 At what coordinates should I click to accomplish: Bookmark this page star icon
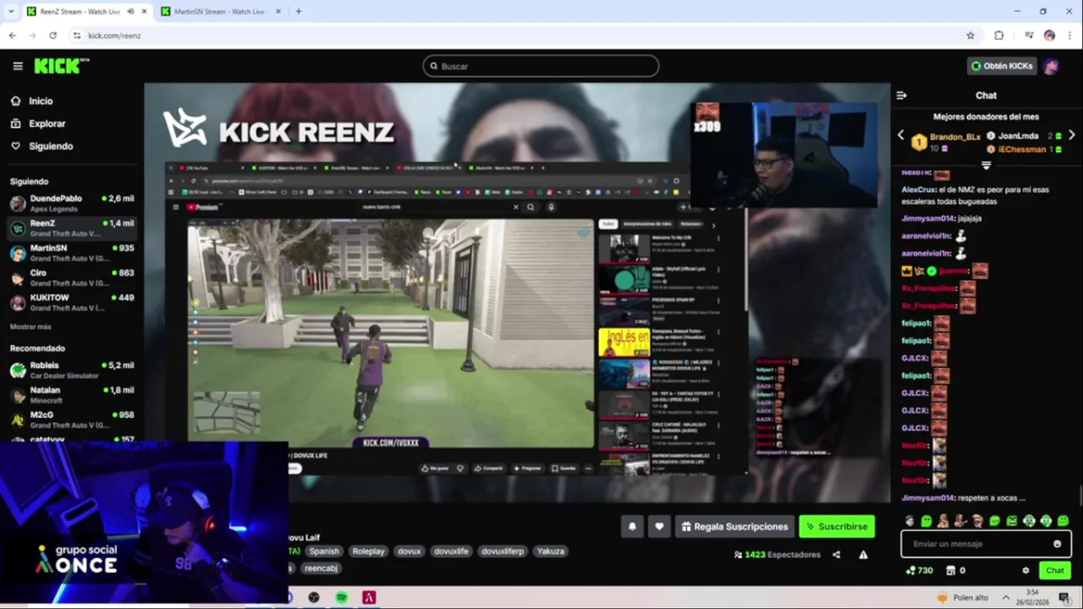tap(970, 36)
